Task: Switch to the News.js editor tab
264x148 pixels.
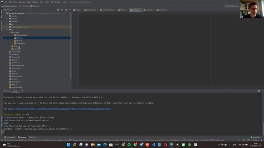Action: [122, 10]
